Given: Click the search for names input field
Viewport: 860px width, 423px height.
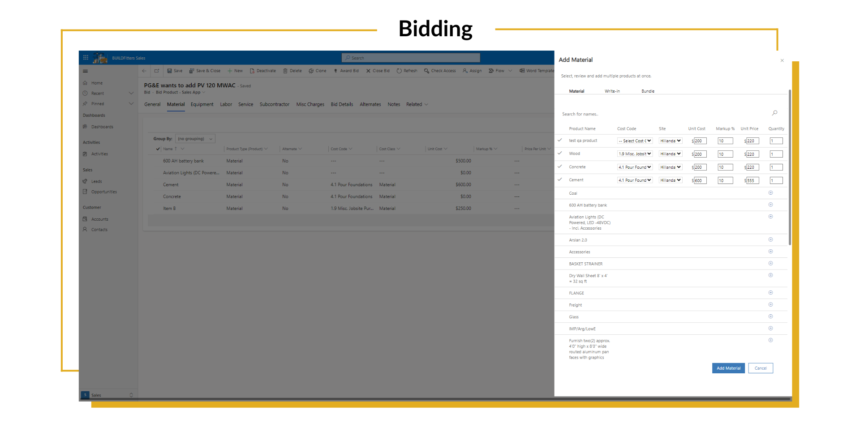Looking at the screenshot, I should tap(627, 114).
